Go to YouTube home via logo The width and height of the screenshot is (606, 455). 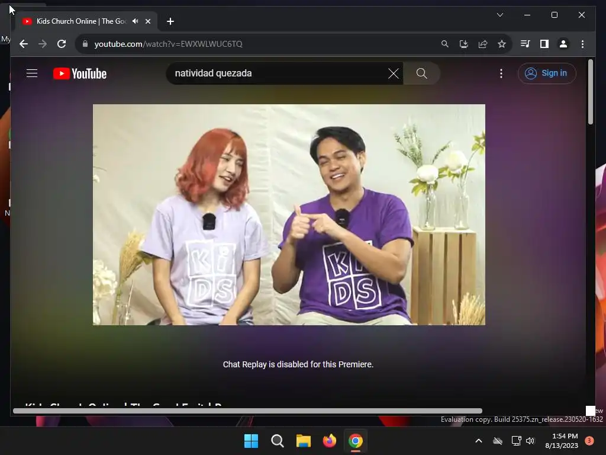pos(80,73)
